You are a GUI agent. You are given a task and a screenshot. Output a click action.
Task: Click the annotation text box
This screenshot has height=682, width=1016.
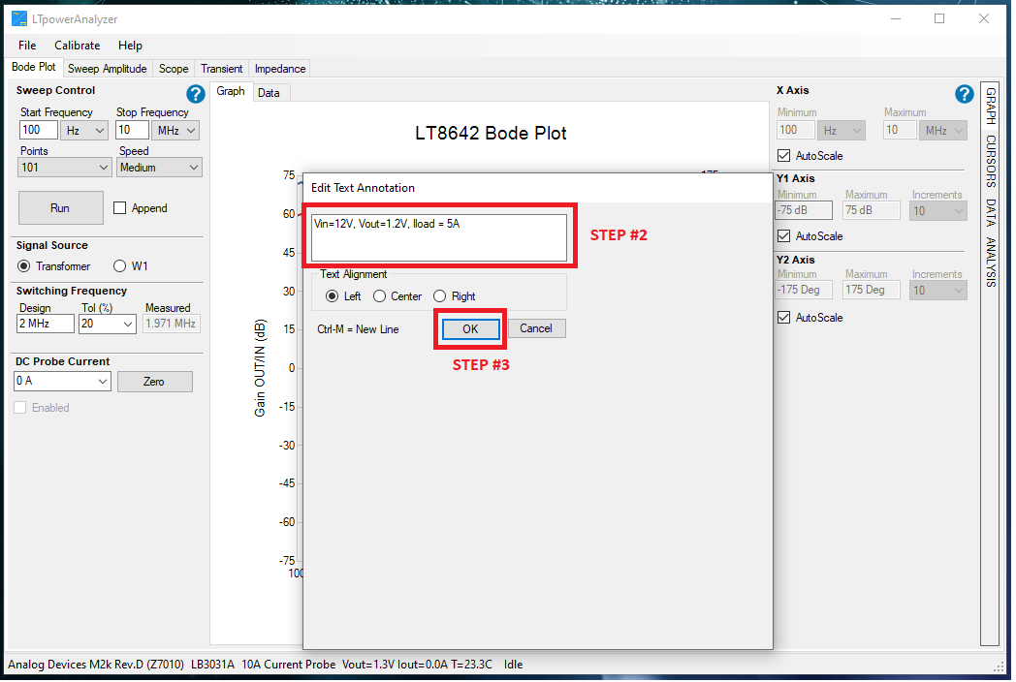pos(439,237)
